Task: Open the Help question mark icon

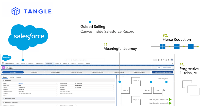Action: point(164,60)
